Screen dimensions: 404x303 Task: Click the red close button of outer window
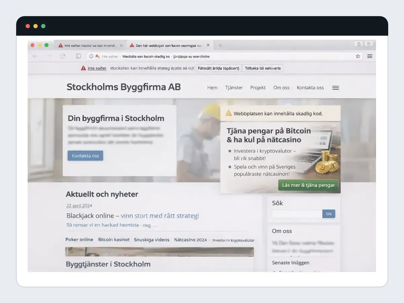(x=28, y=26)
